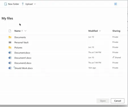
Task: Open the Modified column dropdown chevron
Action: pos(100,31)
